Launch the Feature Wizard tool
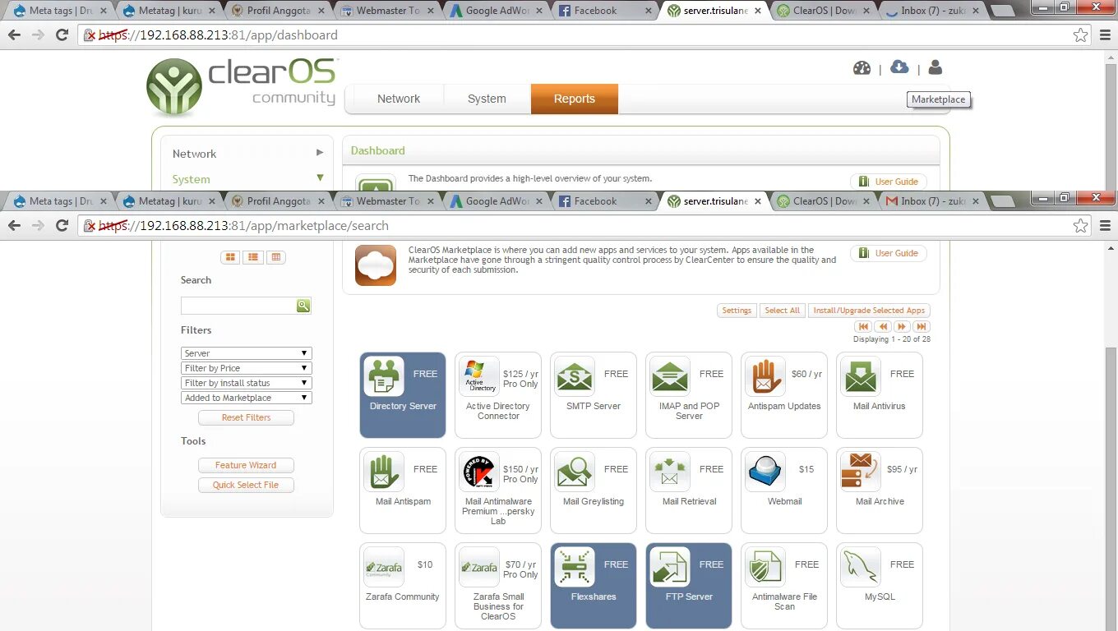Screen dimensions: 1118x631 [246, 465]
